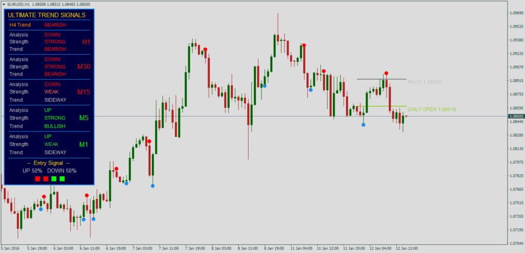This screenshot has width=525, height=253.
Task: Click the 8 Jan 03:00 time axis label
Action: point(222,248)
